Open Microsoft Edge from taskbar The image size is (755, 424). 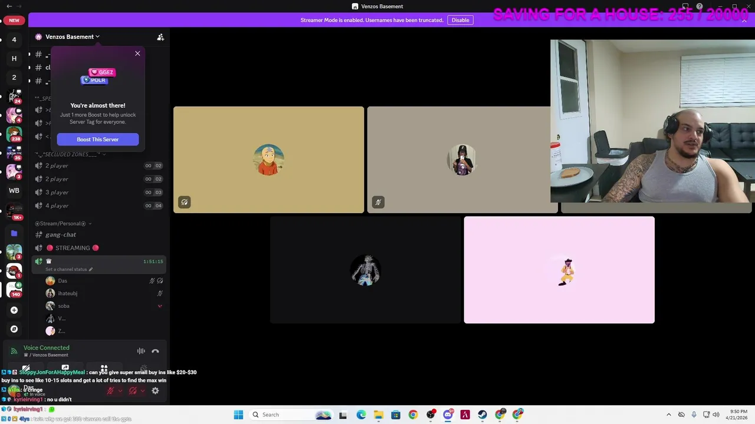tap(361, 415)
